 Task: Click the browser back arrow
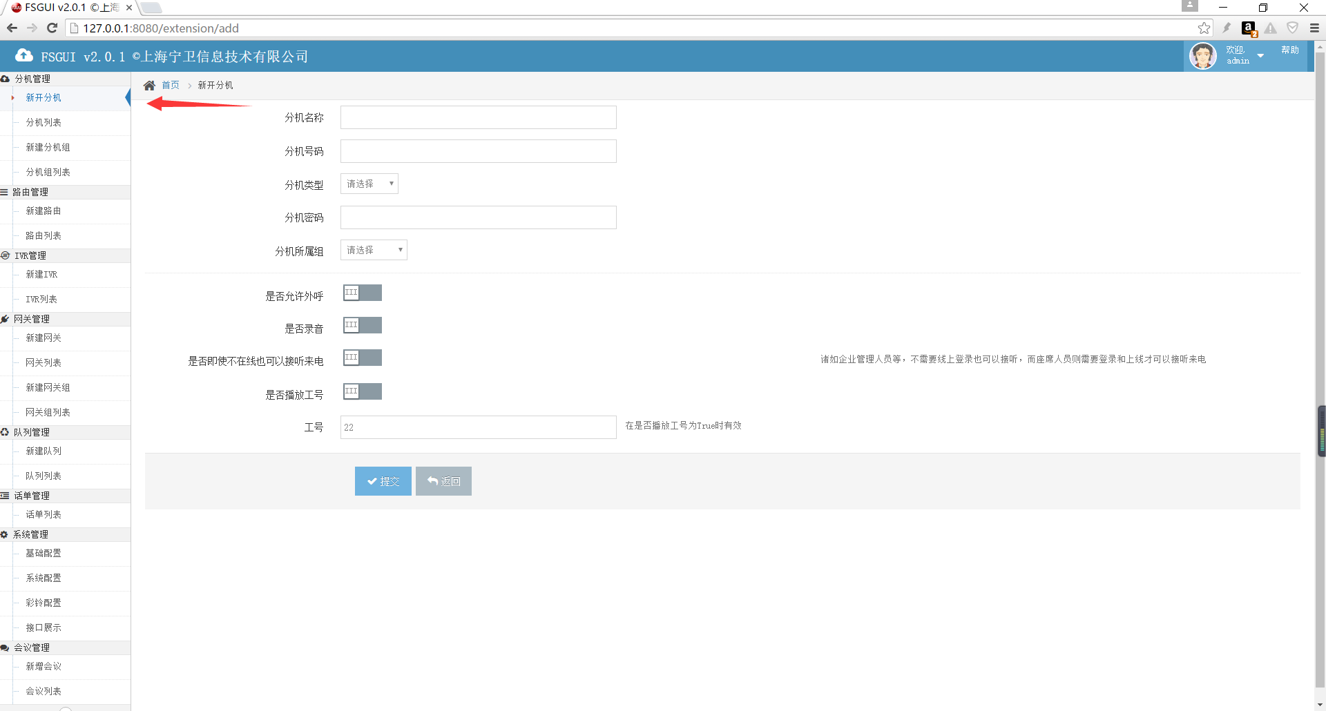(12, 28)
